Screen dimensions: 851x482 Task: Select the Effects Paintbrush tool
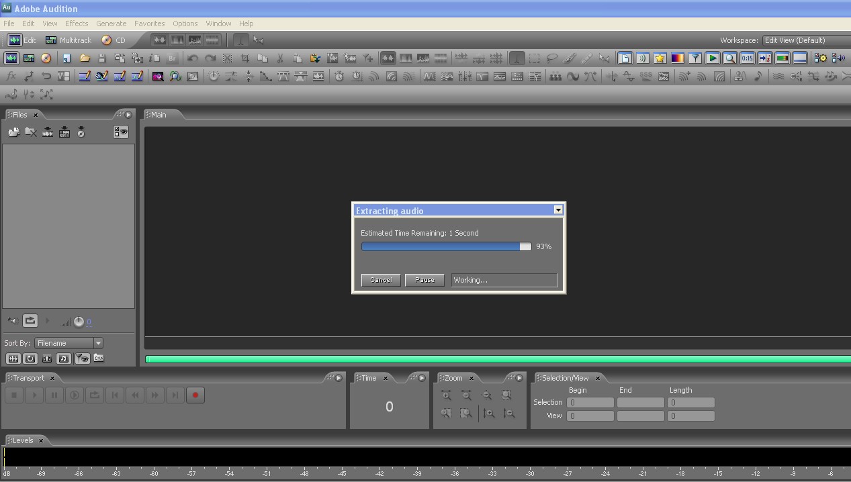point(570,58)
